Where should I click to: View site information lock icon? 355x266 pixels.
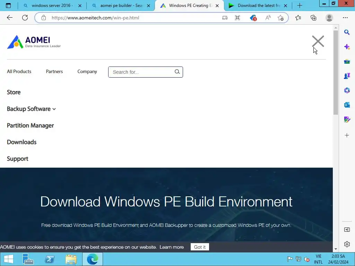[43, 18]
